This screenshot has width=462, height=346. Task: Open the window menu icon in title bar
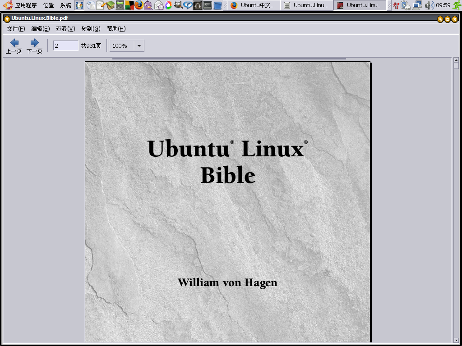click(7, 19)
